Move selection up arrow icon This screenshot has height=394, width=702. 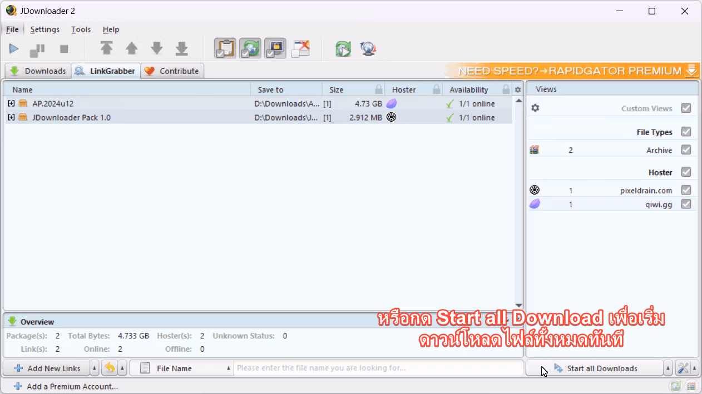[x=131, y=49]
